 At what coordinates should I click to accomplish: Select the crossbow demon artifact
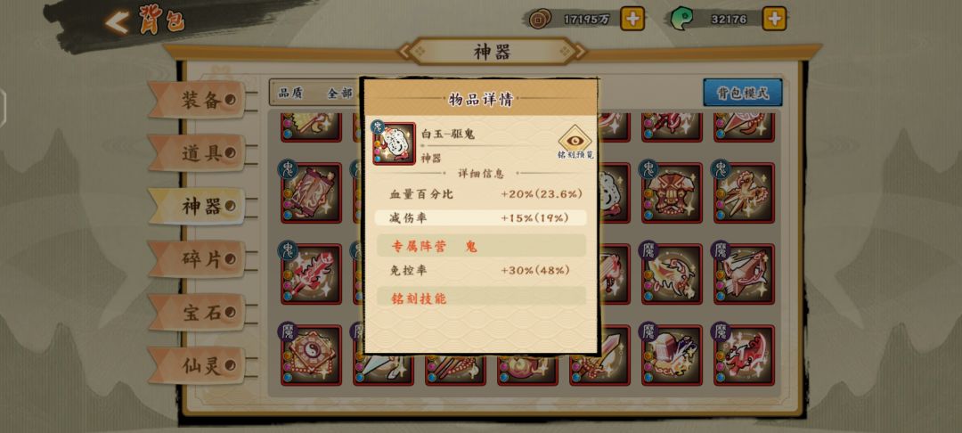pyautogui.click(x=744, y=274)
